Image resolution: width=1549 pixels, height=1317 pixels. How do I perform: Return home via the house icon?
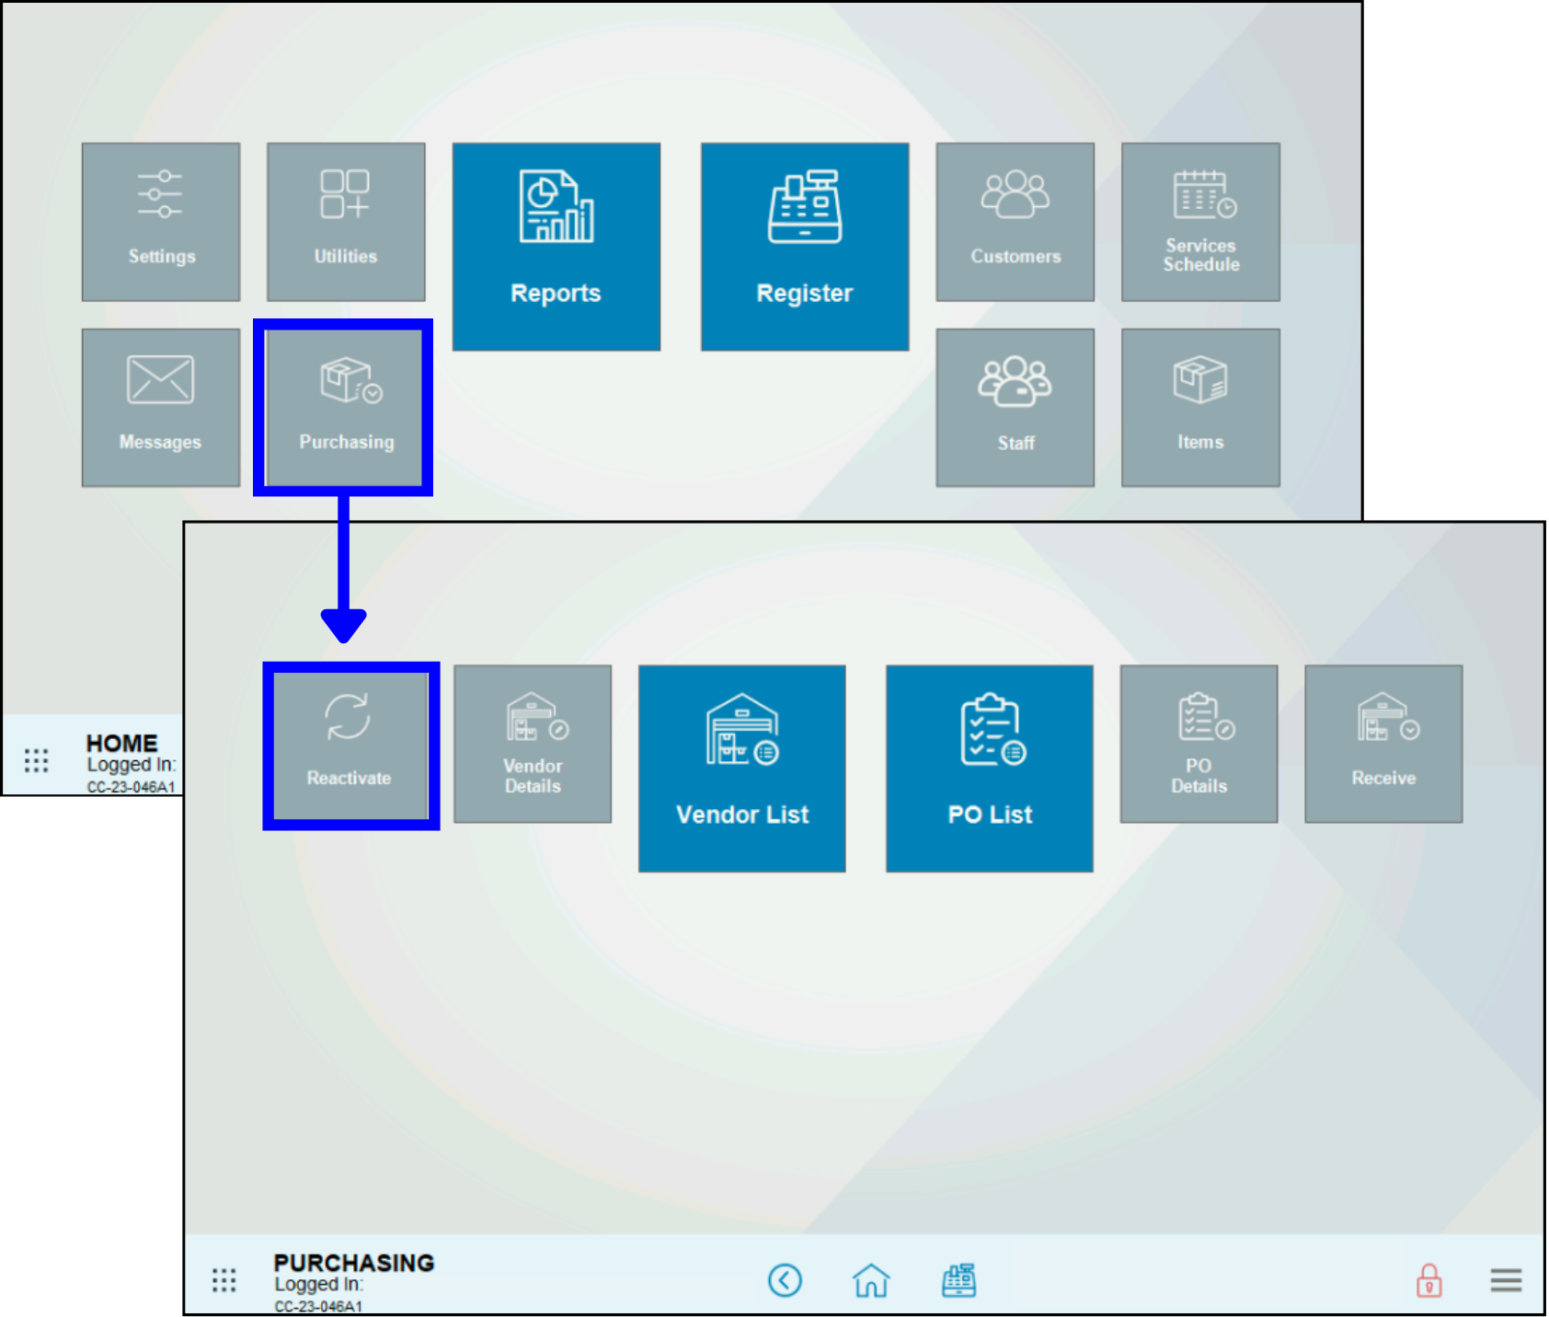click(871, 1280)
